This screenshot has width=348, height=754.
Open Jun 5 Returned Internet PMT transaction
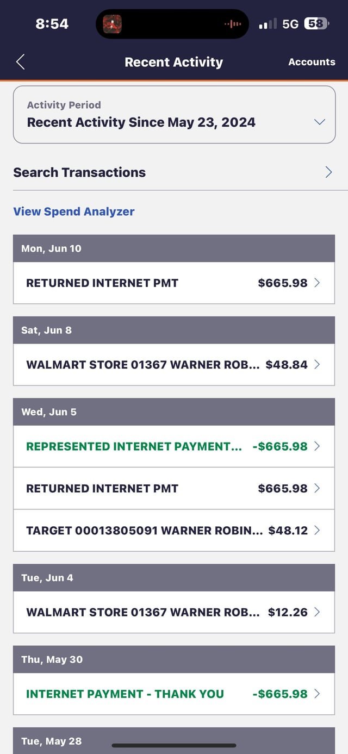174,488
